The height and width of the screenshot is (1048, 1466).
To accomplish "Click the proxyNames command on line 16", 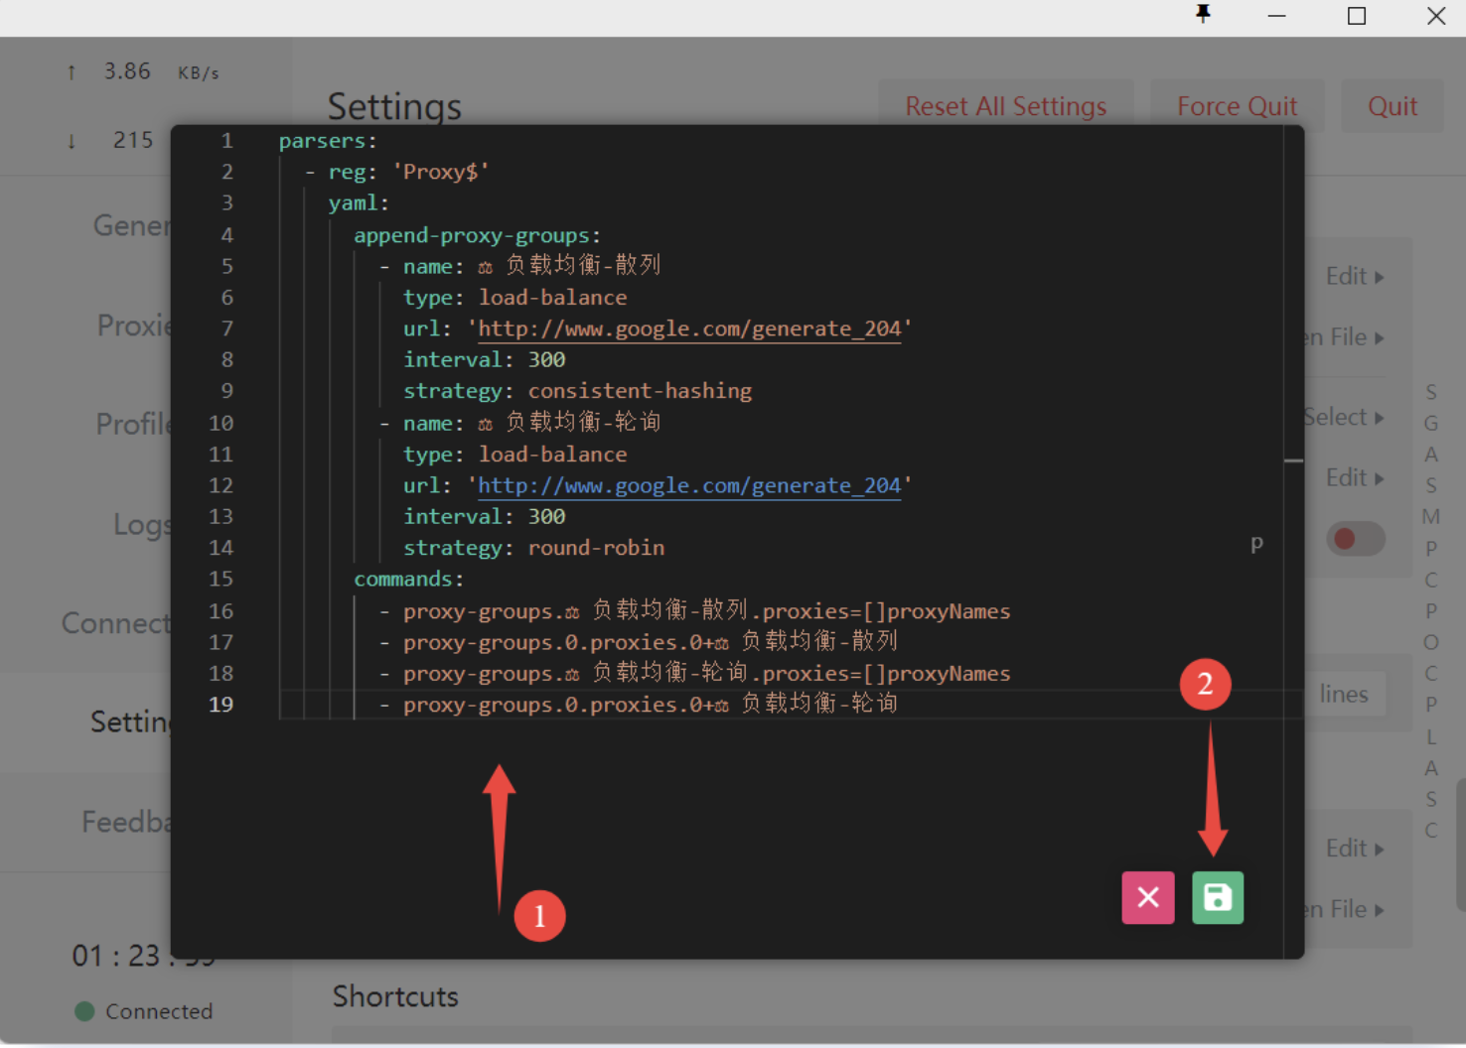I will (695, 611).
